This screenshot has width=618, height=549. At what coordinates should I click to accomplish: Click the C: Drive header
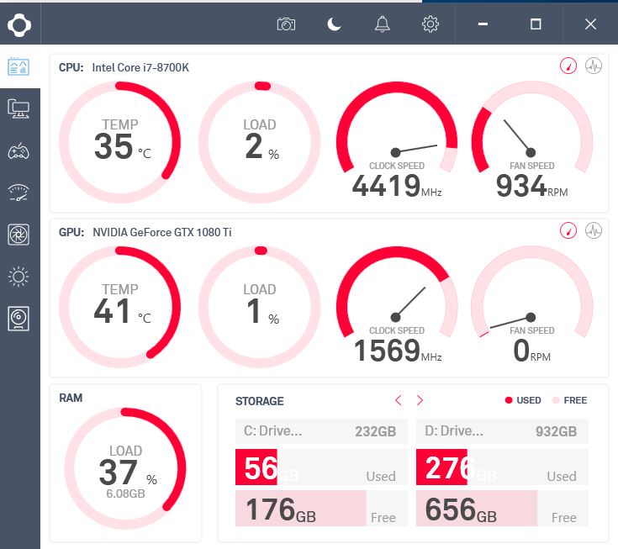(320, 431)
